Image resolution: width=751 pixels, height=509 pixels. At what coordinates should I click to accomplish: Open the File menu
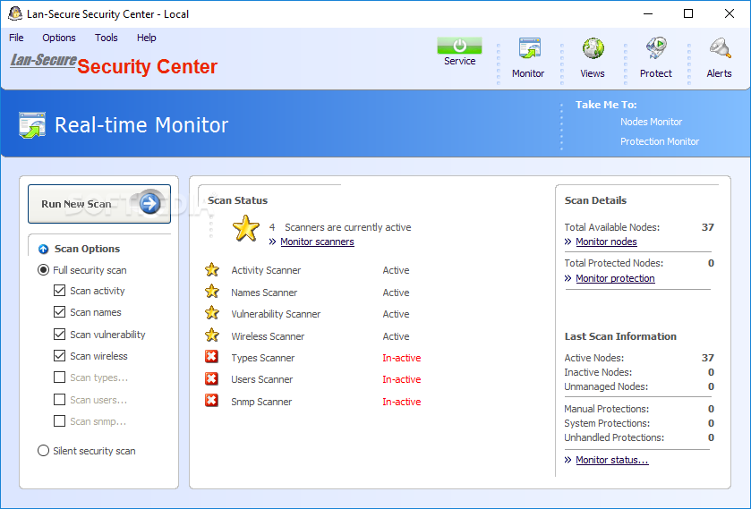click(x=16, y=38)
